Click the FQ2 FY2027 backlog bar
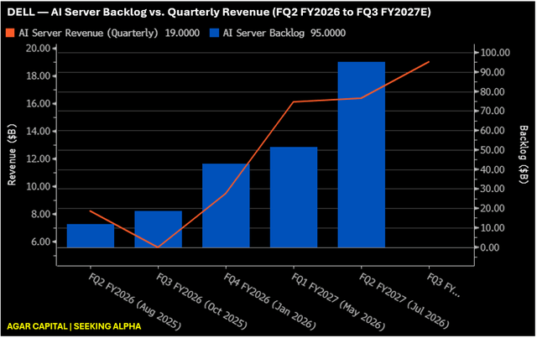 (x=362, y=154)
